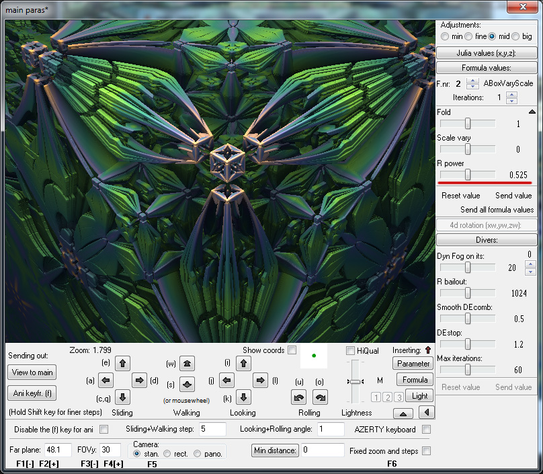Enable the Show coords checkbox

293,350
